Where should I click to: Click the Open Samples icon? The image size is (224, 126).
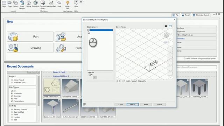pos(22,3)
